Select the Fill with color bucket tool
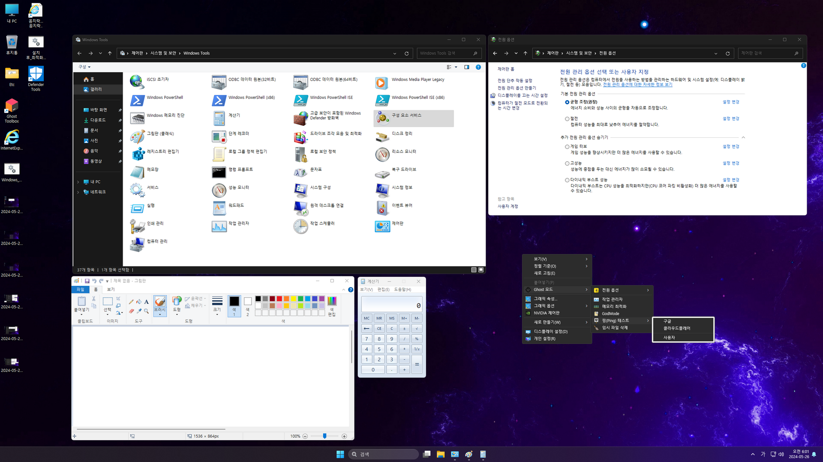823x462 pixels. [x=139, y=302]
